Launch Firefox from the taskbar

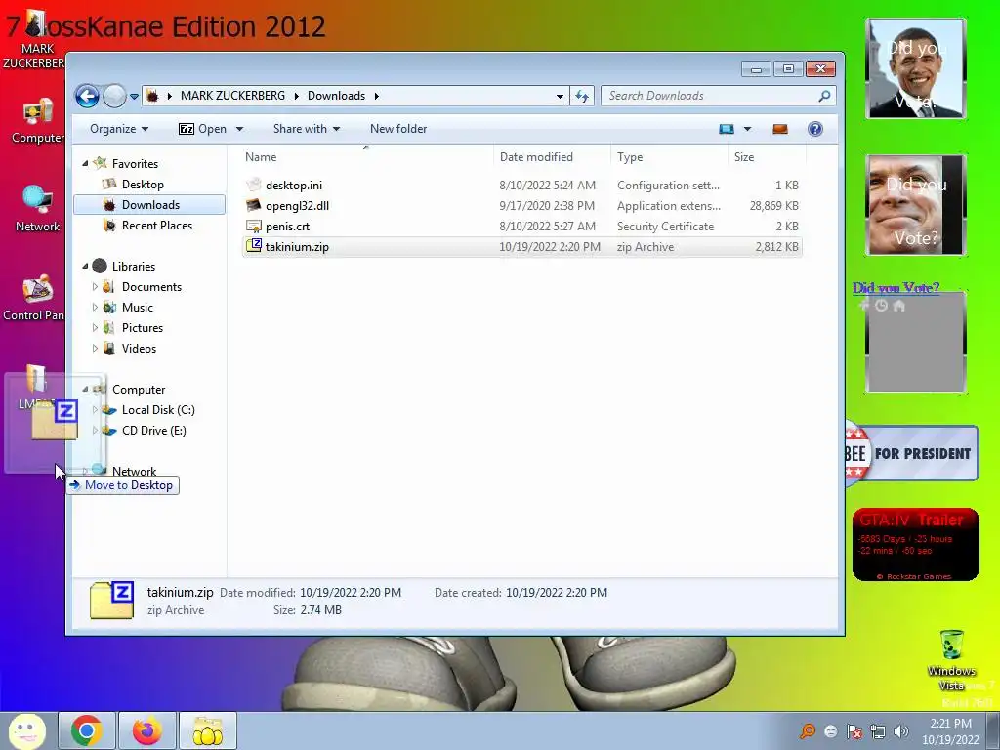click(146, 730)
